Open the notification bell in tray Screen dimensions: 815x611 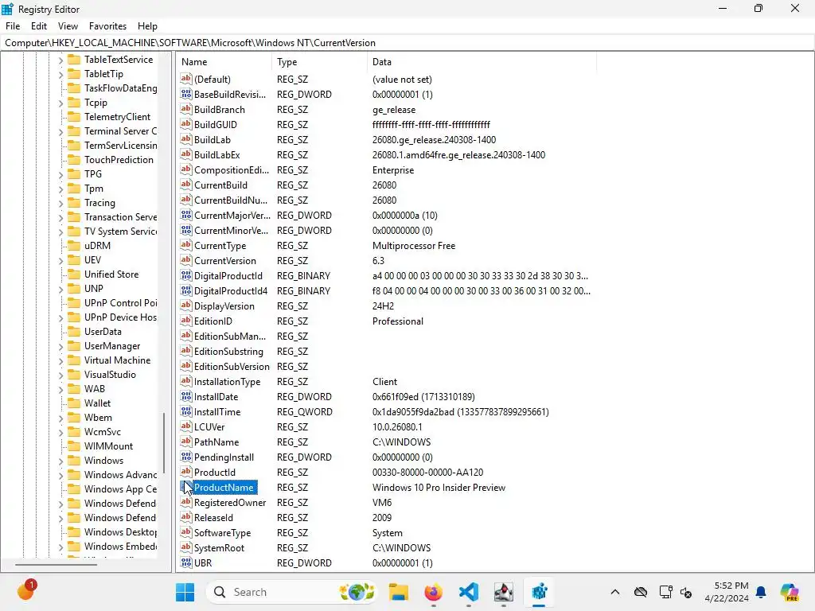coord(761,592)
